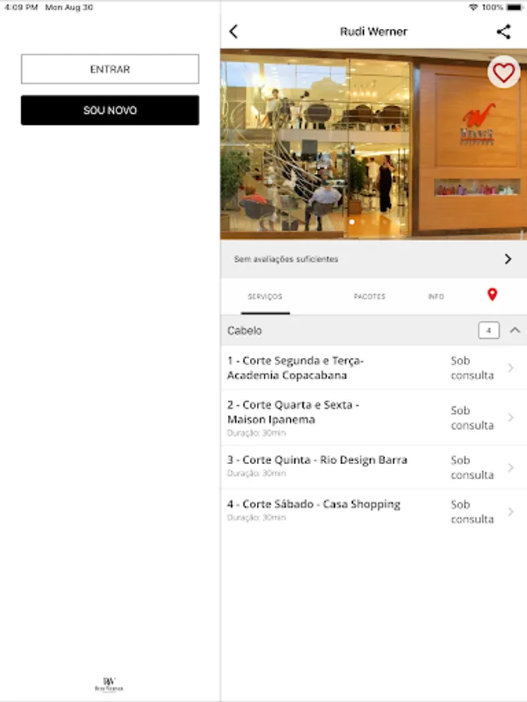Screen dimensions: 527x702
Task: Click the ENTRAR button
Action: tap(110, 69)
